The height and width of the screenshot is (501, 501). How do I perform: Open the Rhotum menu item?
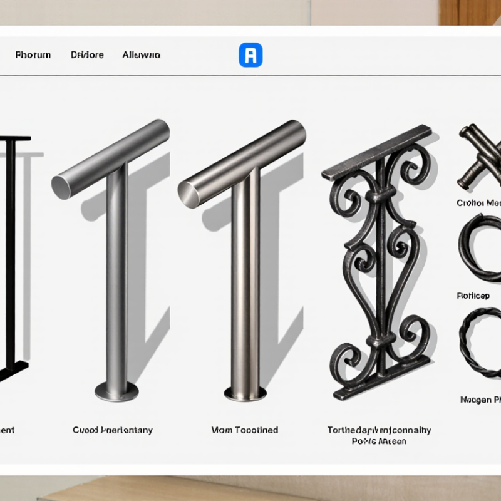(33, 55)
